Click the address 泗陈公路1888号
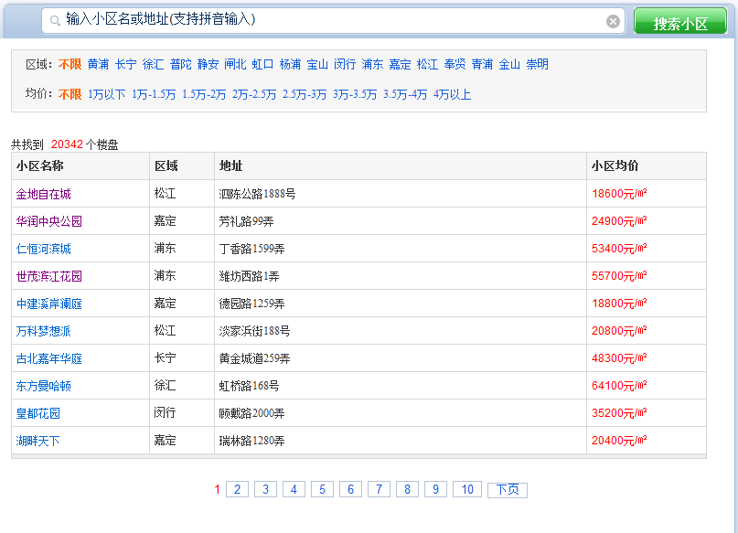The height and width of the screenshot is (533, 738). 257,194
